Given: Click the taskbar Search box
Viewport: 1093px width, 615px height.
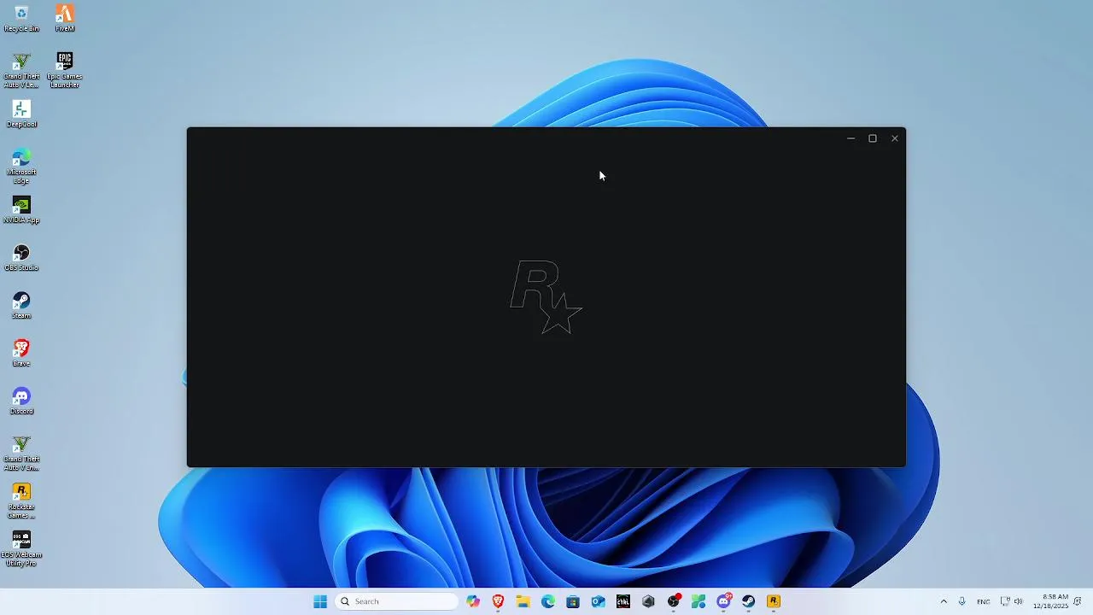Looking at the screenshot, I should [x=397, y=601].
